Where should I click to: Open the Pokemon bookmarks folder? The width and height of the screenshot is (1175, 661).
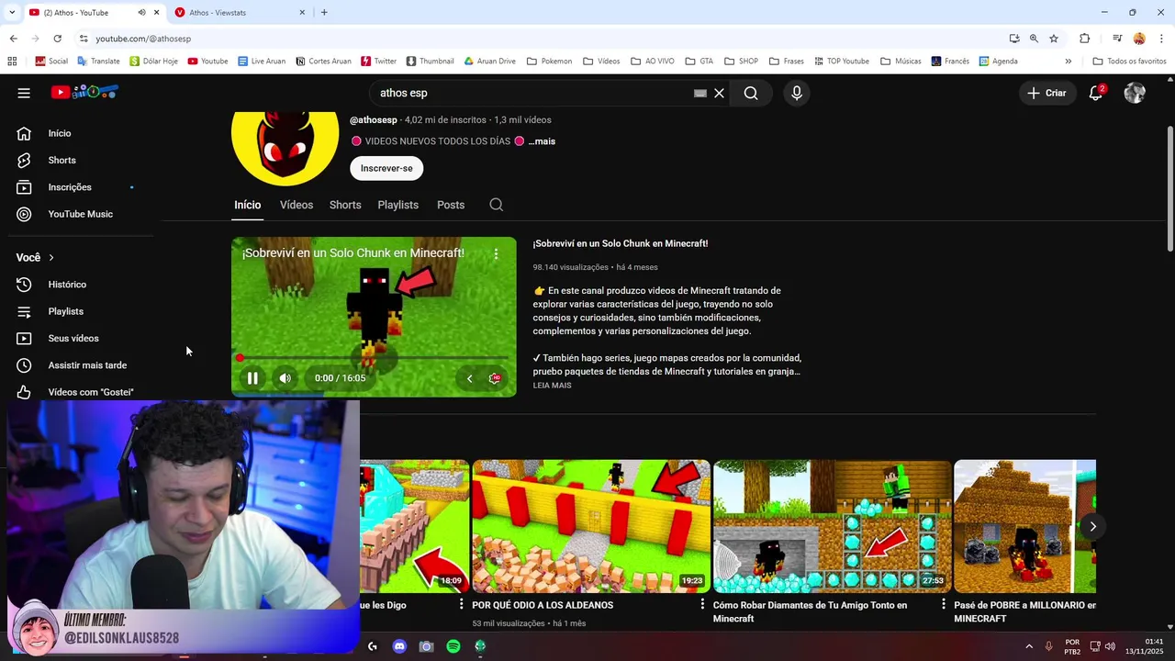click(x=549, y=62)
